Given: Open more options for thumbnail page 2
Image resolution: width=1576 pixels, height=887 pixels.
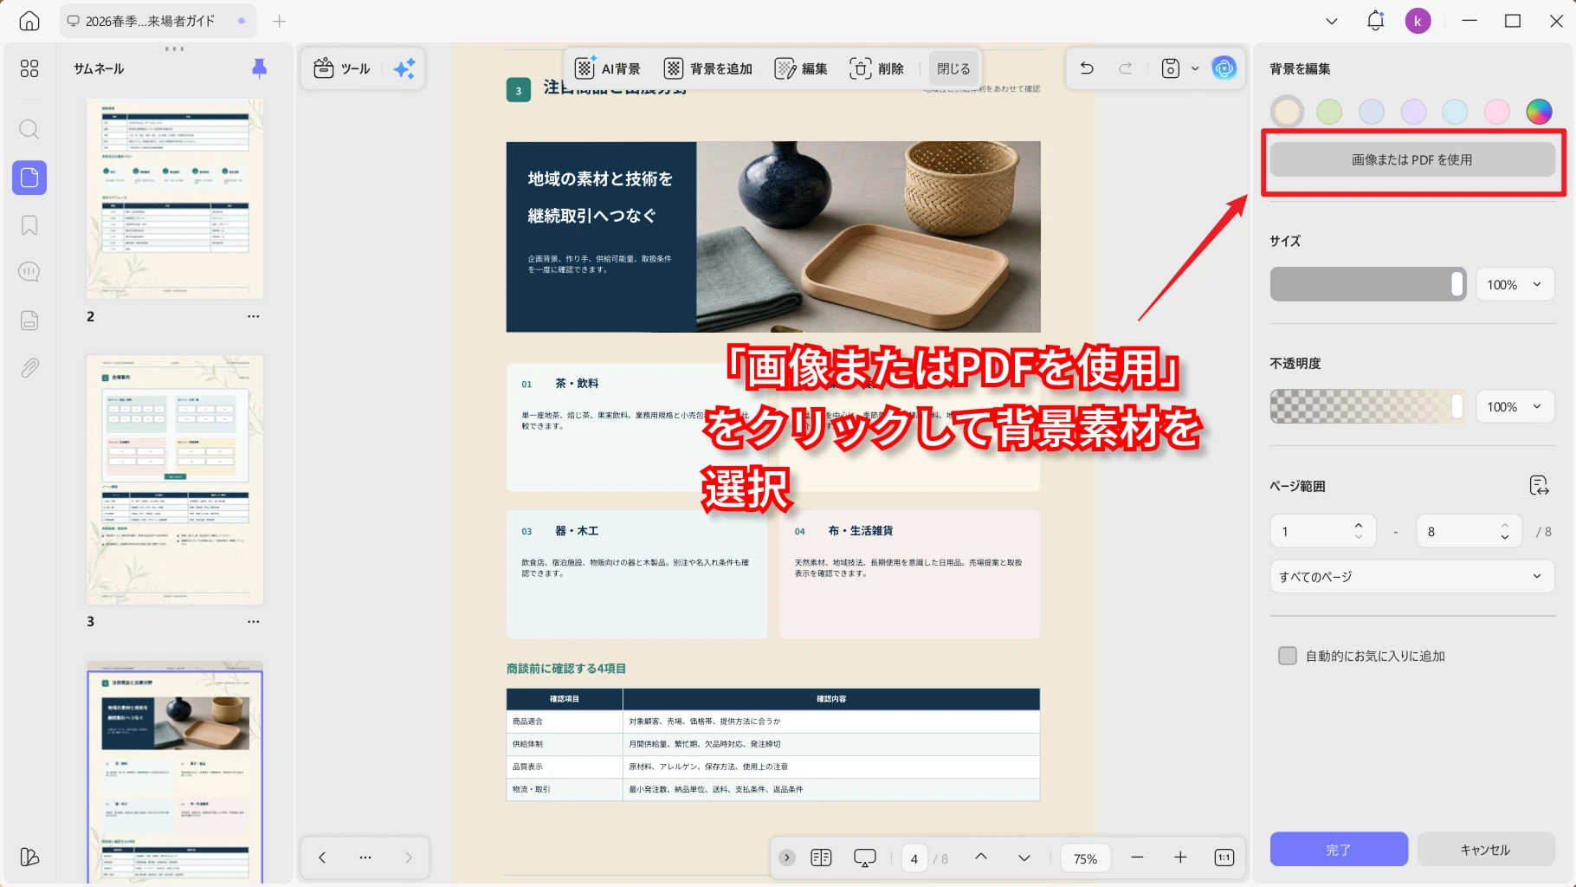Looking at the screenshot, I should point(253,316).
